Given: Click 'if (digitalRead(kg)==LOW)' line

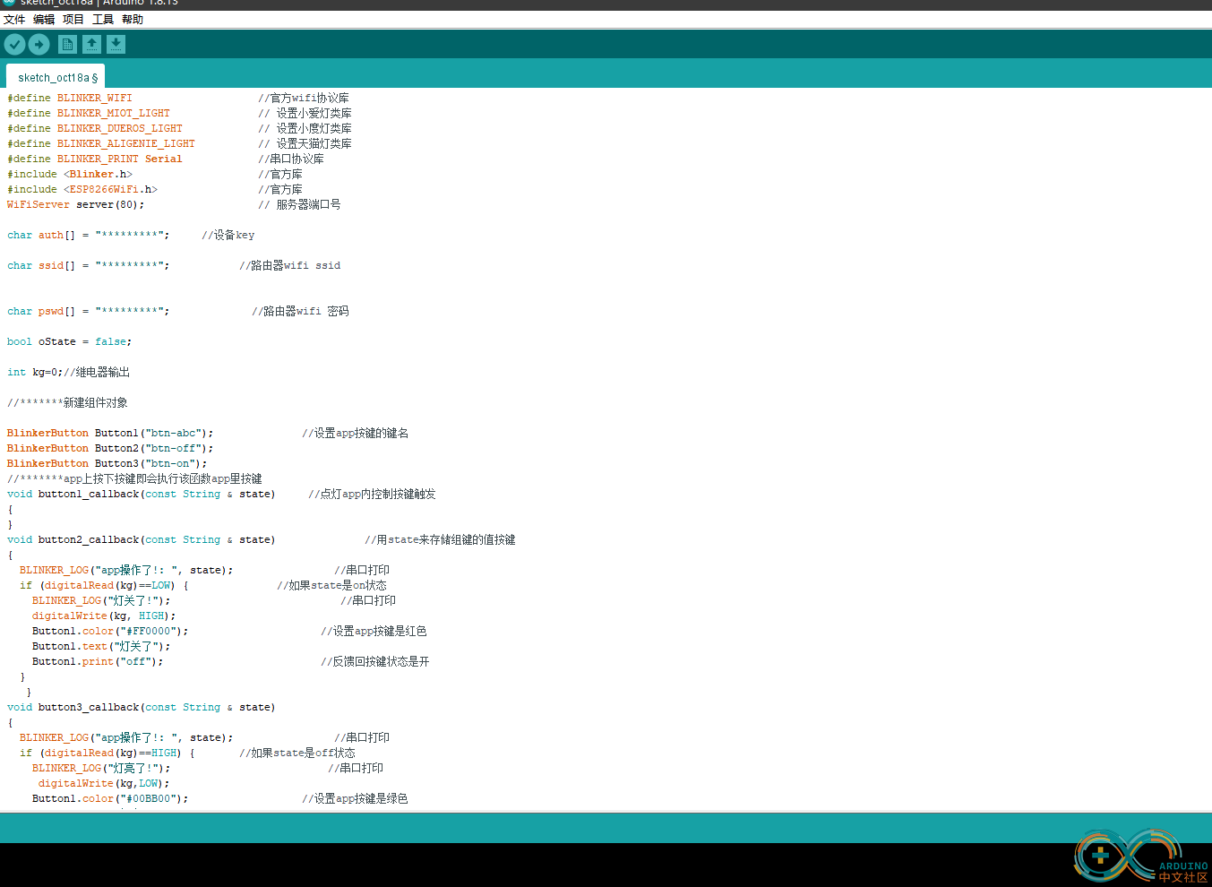Looking at the screenshot, I should [x=104, y=586].
